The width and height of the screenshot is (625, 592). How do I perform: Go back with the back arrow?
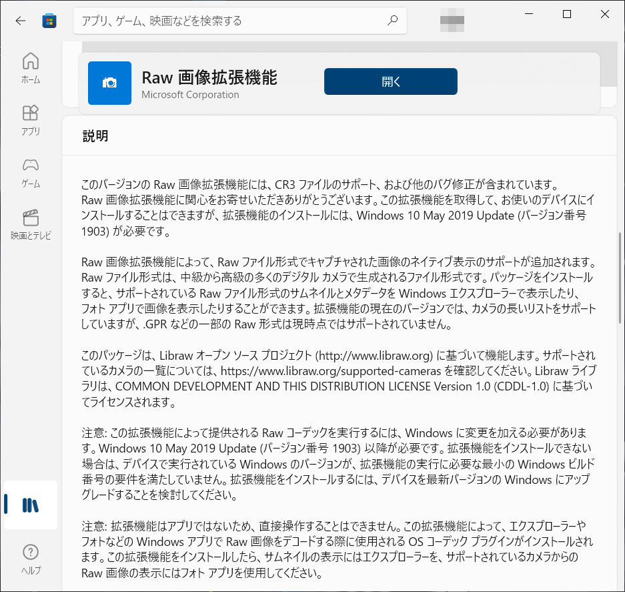pyautogui.click(x=20, y=20)
